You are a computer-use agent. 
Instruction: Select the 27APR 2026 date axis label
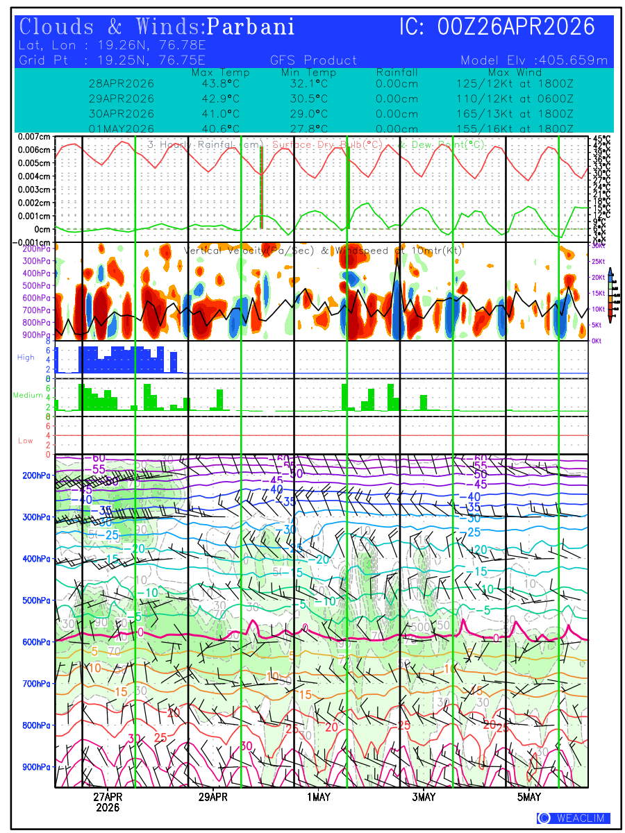pos(108,802)
